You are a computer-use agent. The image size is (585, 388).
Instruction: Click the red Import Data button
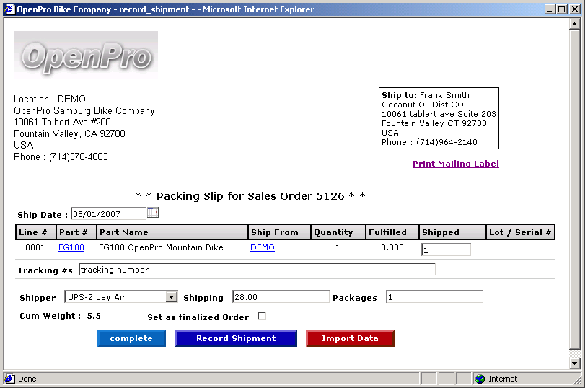point(350,338)
